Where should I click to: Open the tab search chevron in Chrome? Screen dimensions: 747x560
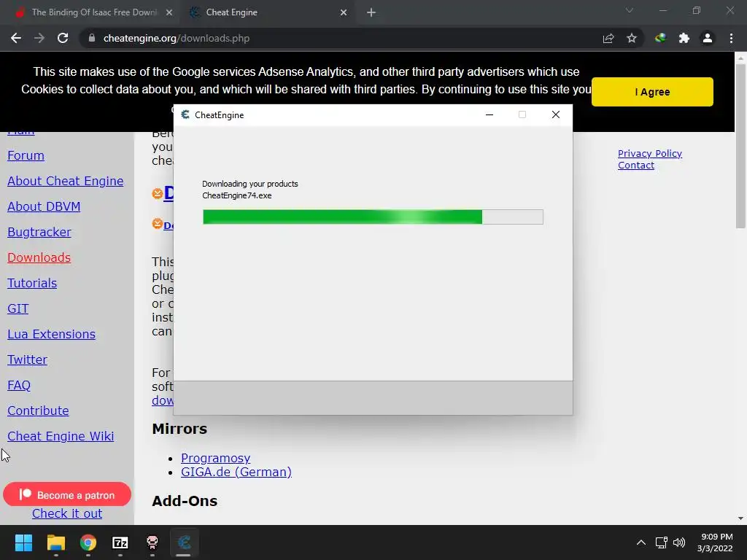tap(630, 10)
